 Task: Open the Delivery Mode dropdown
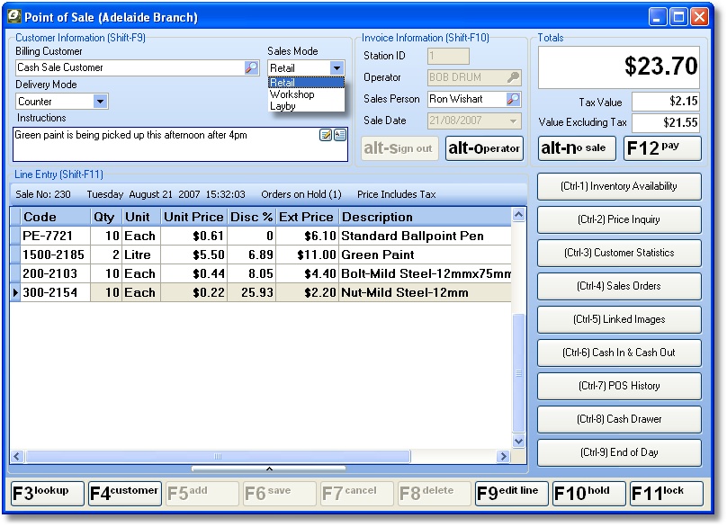coord(100,102)
